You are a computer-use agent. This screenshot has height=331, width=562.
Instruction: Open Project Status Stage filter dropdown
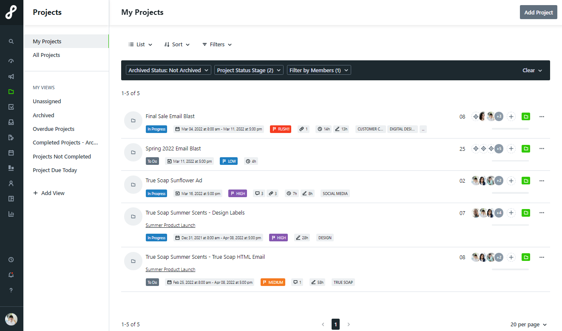tap(249, 70)
